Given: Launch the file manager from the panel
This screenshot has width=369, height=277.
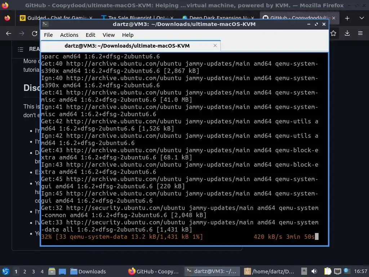Looking at the screenshot, I should click(x=52, y=271).
